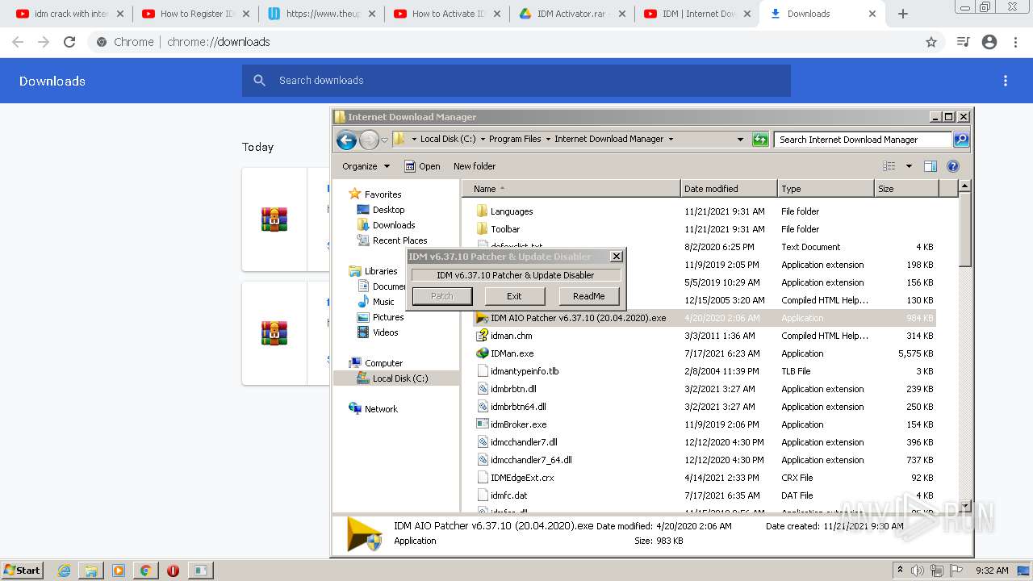Select the idmBroker.exe file icon
The width and height of the screenshot is (1033, 581).
(482, 424)
